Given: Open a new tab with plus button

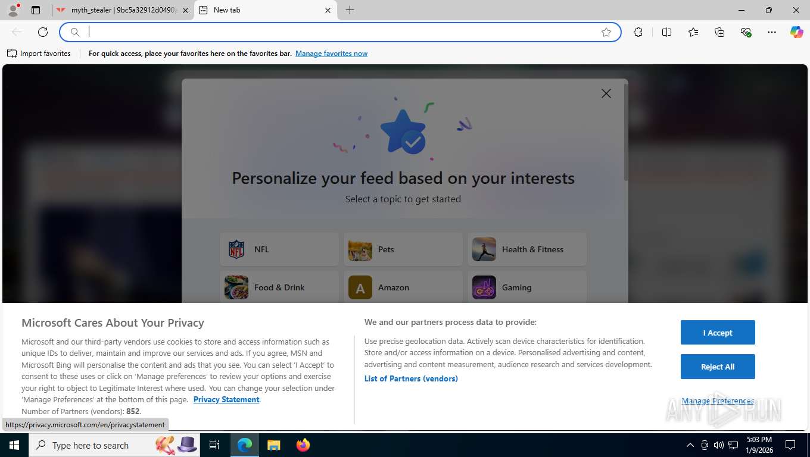Looking at the screenshot, I should click(x=350, y=10).
